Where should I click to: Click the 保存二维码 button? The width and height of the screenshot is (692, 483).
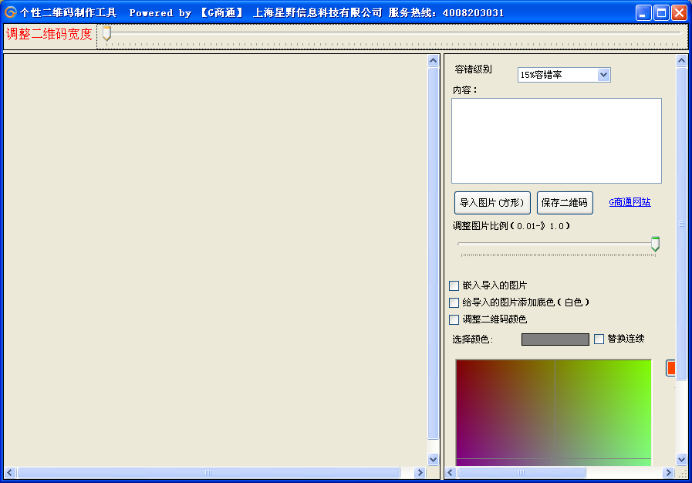point(565,203)
